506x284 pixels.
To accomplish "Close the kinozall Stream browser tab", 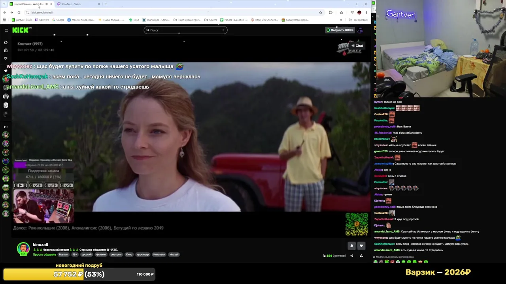I will [51, 4].
